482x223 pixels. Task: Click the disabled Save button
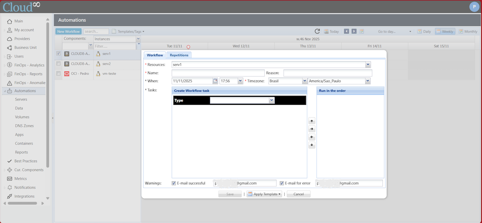coord(230,194)
